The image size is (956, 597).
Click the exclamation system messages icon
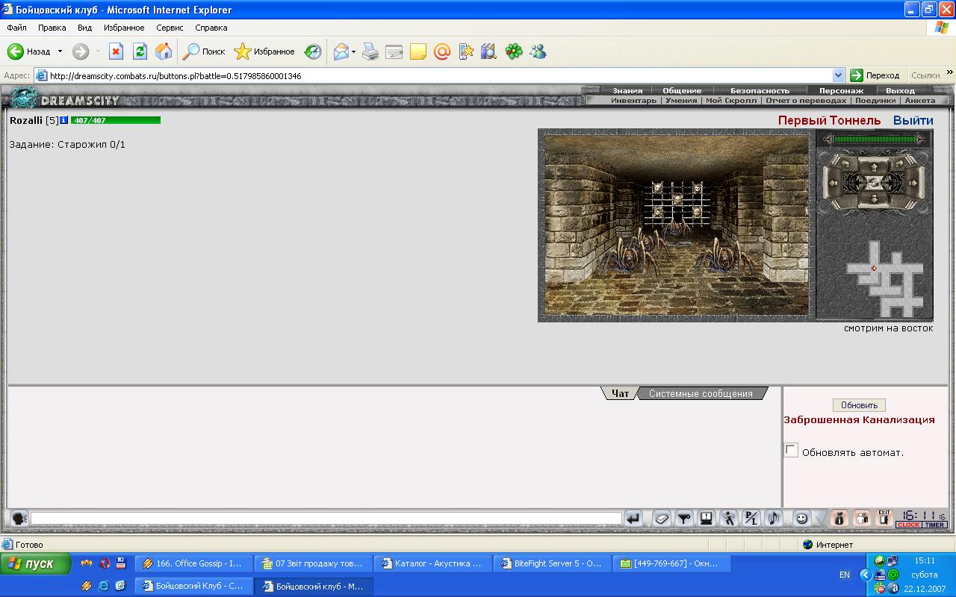[x=707, y=518]
